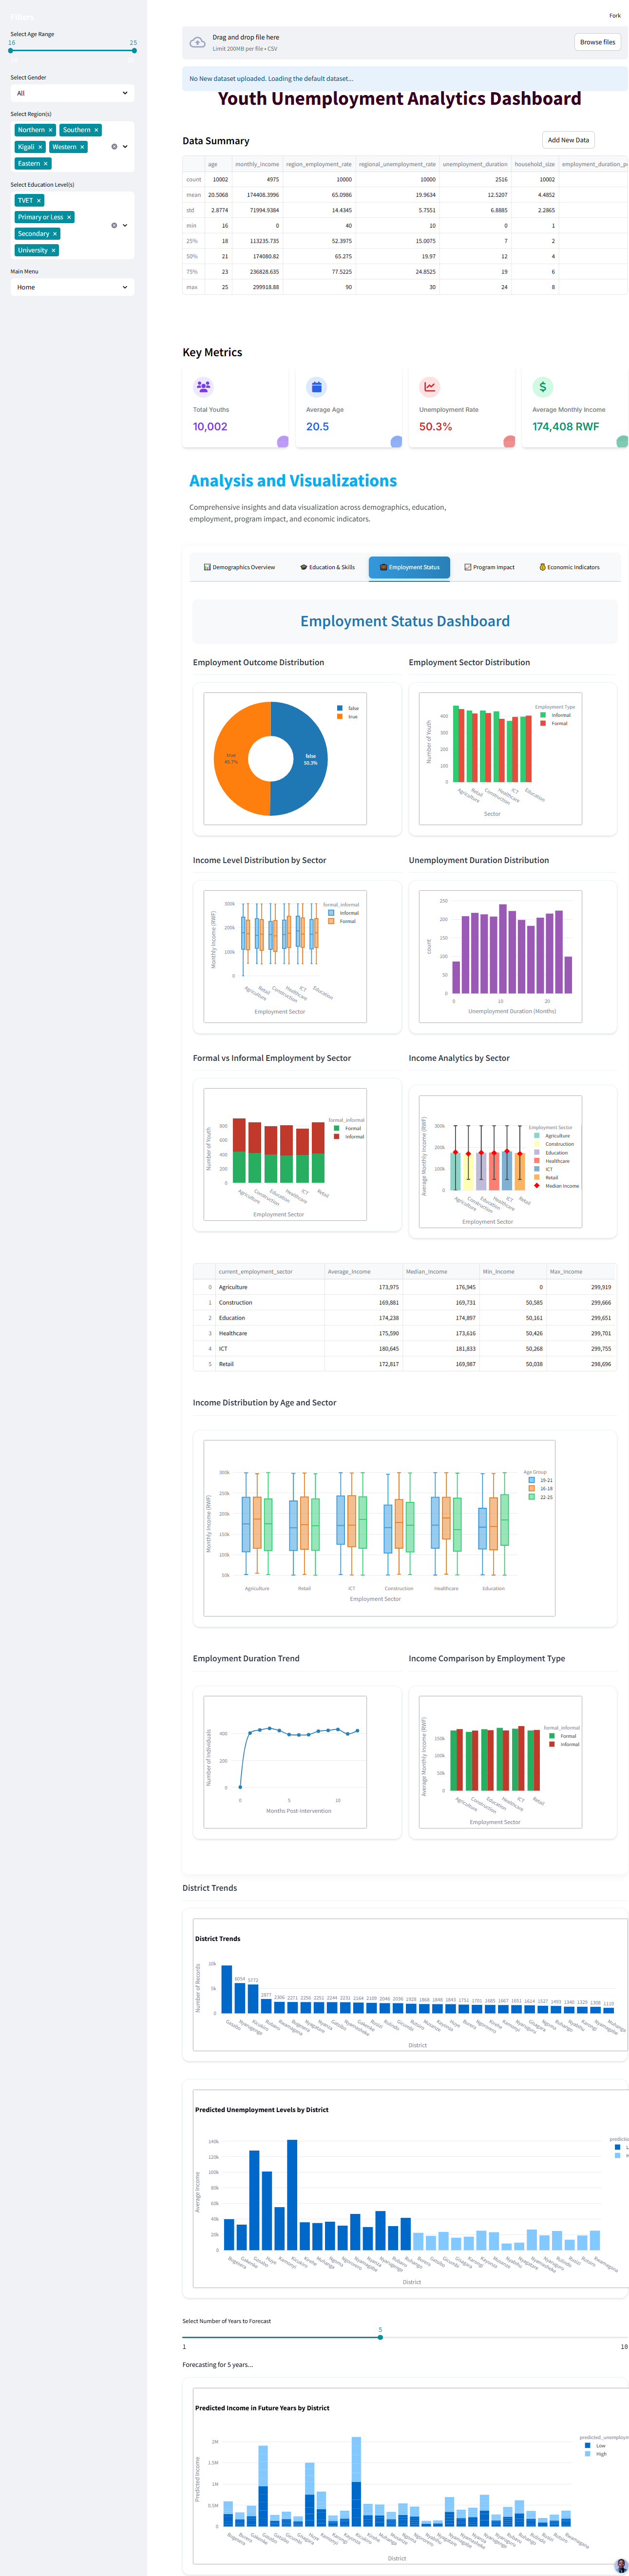This screenshot has width=629, height=2576.
Task: Click the Fork link at top right
Action: [615, 15]
